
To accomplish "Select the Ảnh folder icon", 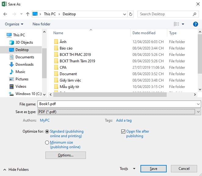I will coord(56,42).
